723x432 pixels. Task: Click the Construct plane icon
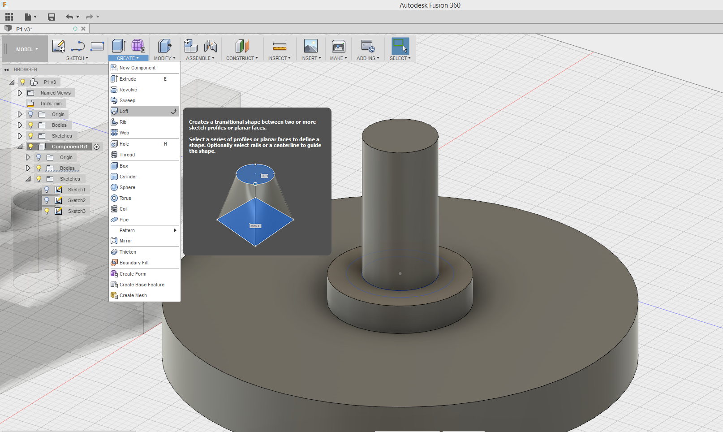pos(242,46)
